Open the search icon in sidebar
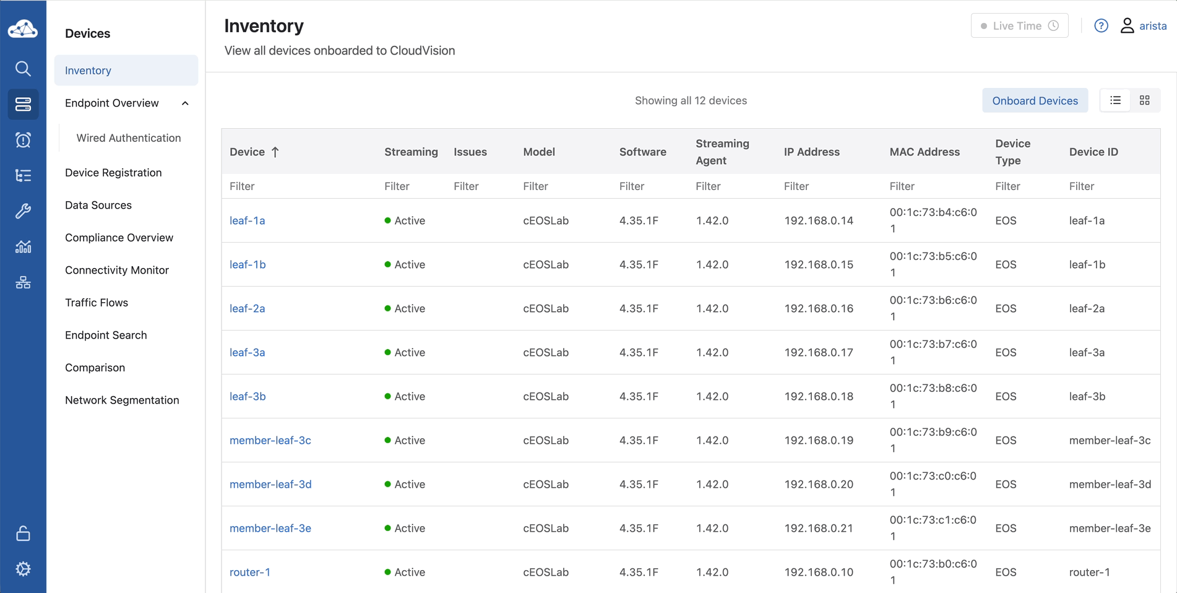Screen dimensions: 1177x593 pyautogui.click(x=23, y=68)
